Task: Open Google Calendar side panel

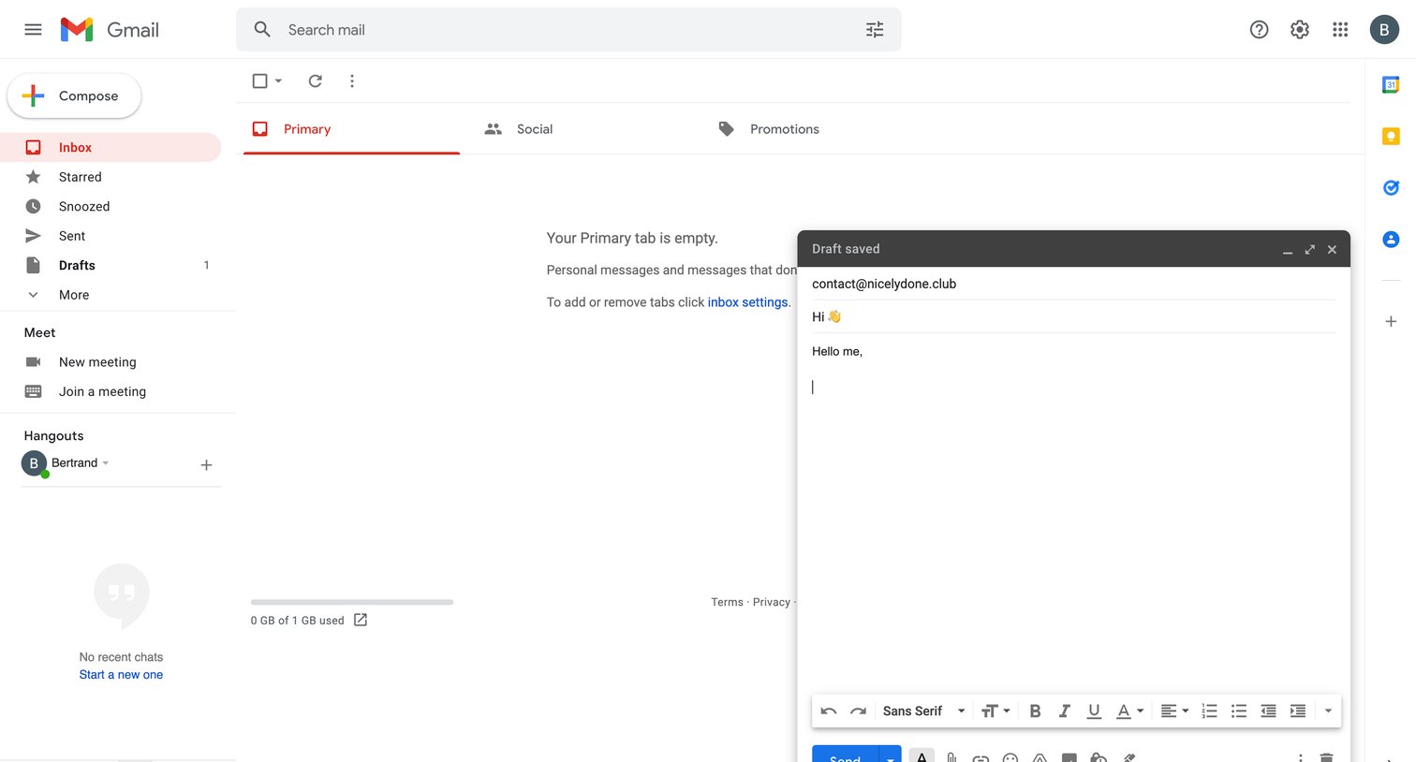Action: (1391, 85)
